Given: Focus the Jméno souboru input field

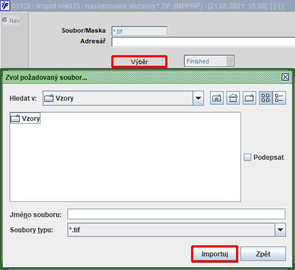Looking at the screenshot, I should point(176,214).
